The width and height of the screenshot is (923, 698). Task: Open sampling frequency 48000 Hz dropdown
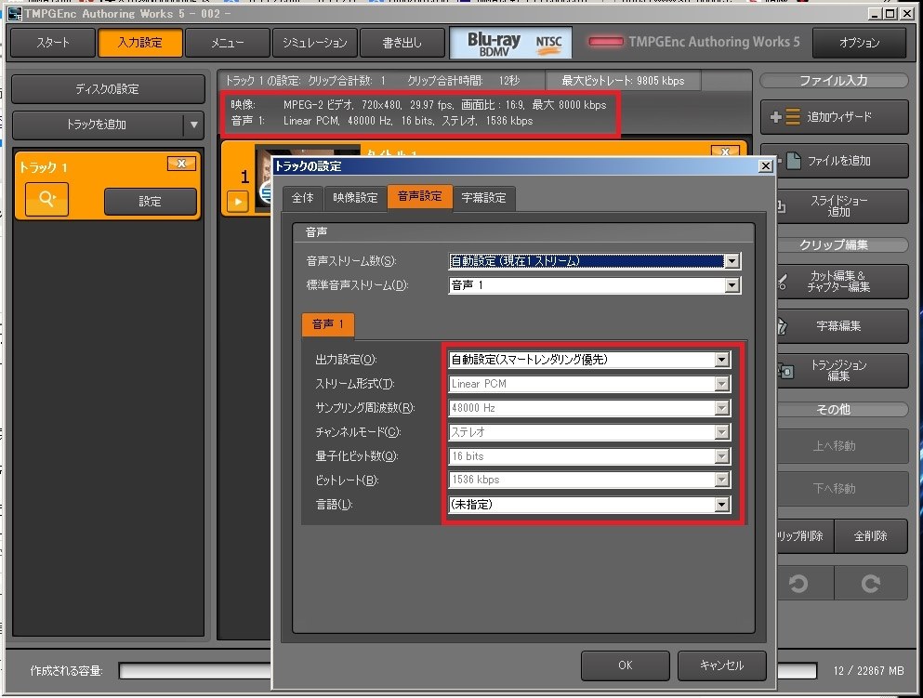[721, 408]
